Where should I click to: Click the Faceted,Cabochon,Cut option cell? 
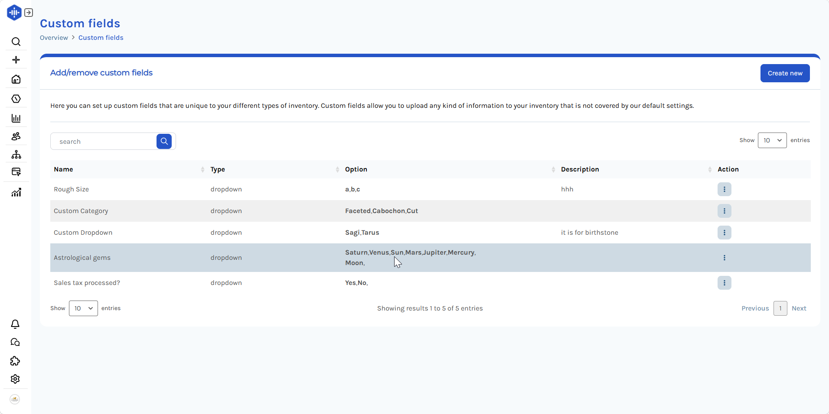[382, 211]
